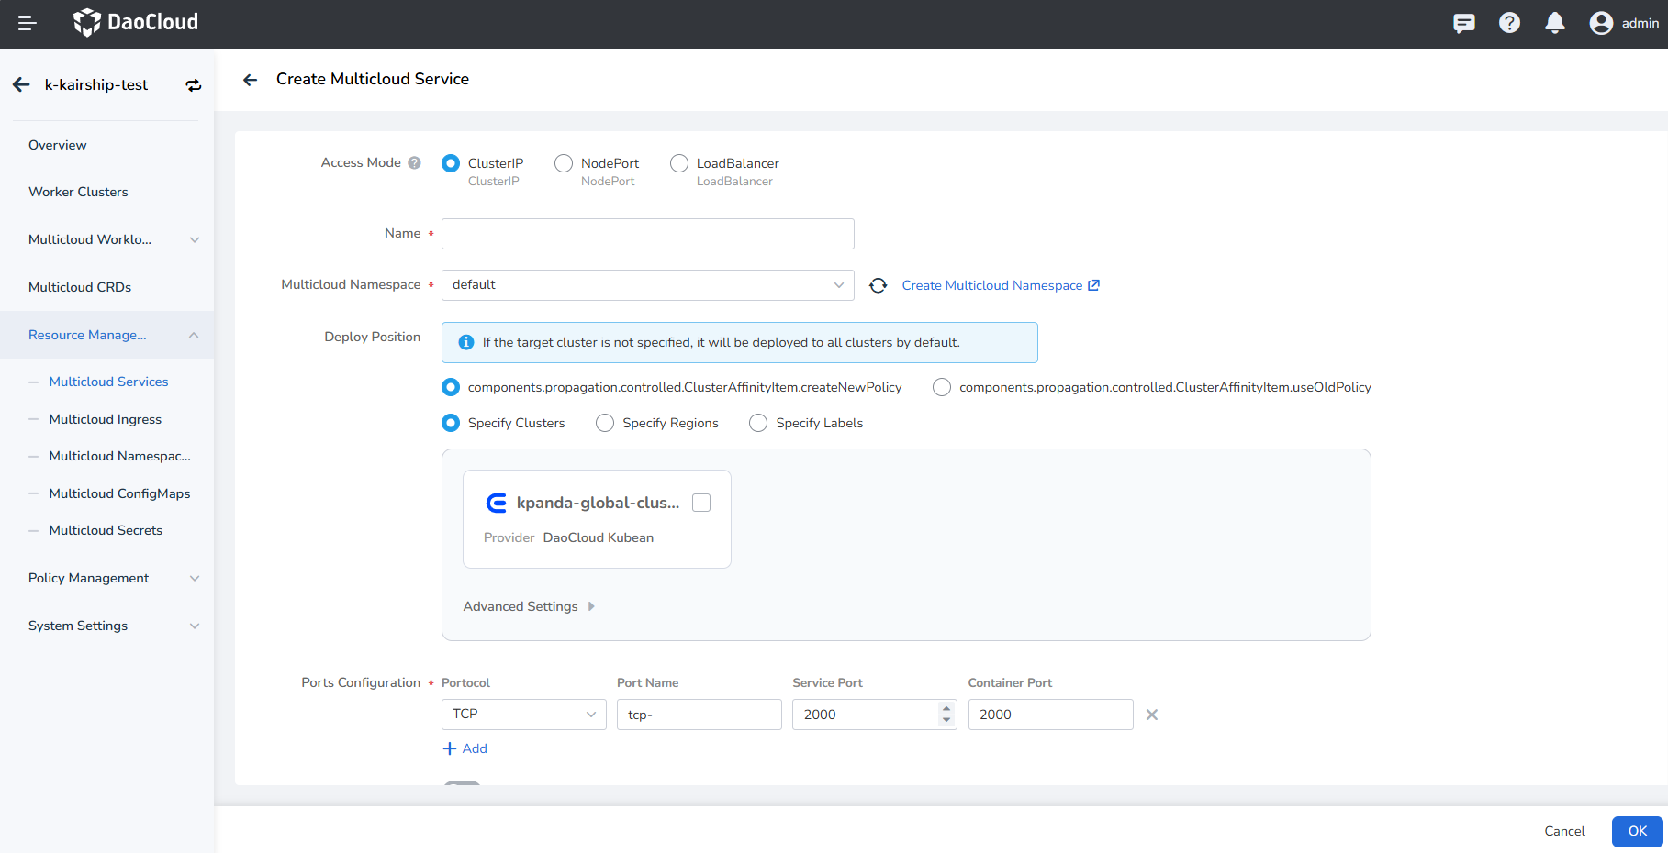Open Multicloud Ingress in sidebar

[105, 419]
